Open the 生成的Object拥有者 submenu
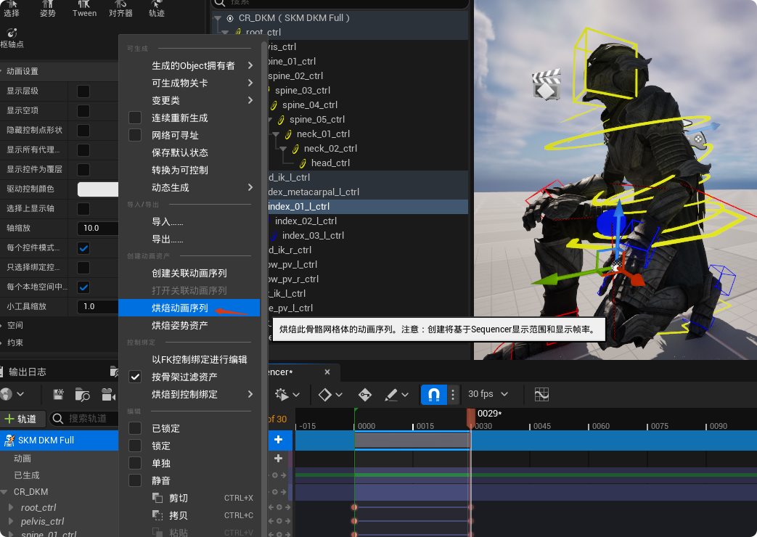The width and height of the screenshot is (757, 537). 189,66
